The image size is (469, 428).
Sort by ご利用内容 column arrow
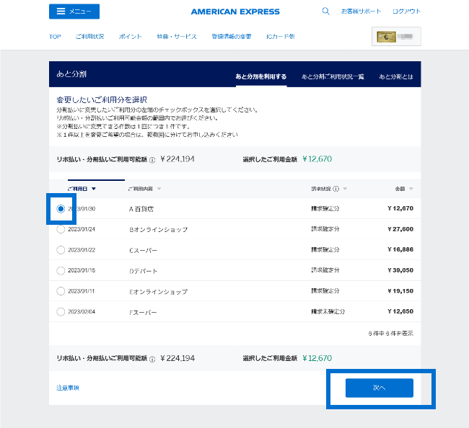coord(159,190)
